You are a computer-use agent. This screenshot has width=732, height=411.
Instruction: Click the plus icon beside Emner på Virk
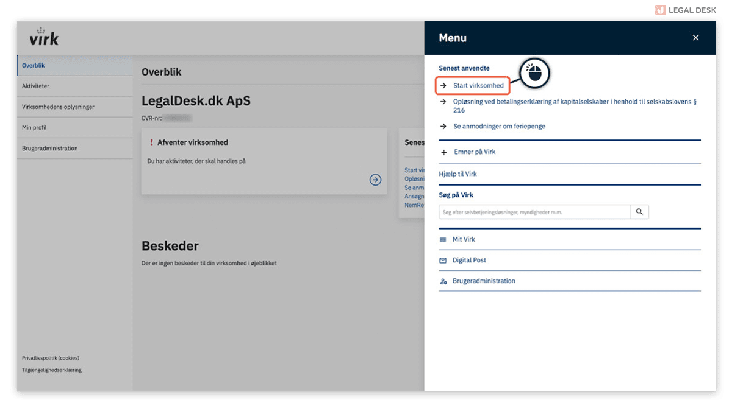point(444,152)
